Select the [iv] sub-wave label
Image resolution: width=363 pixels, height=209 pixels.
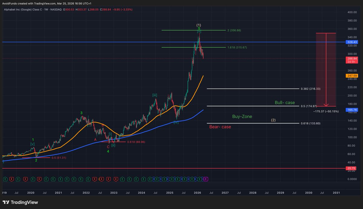176,122
